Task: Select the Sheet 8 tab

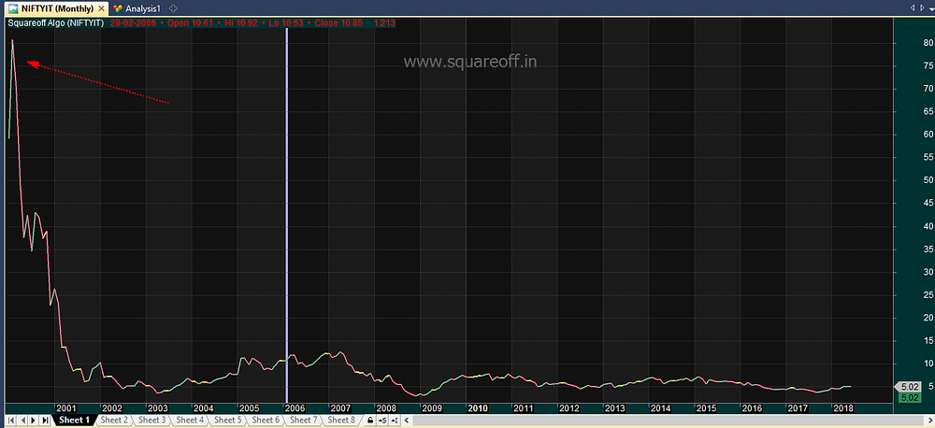Action: (341, 421)
